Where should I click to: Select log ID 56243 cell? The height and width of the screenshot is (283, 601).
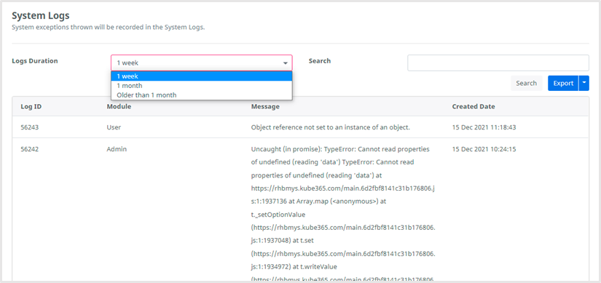pos(30,127)
